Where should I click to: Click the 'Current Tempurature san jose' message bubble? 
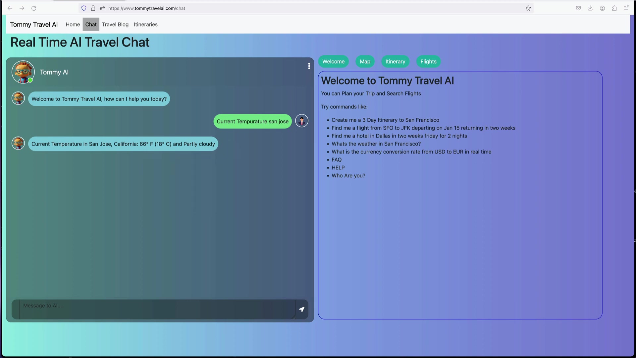click(253, 121)
